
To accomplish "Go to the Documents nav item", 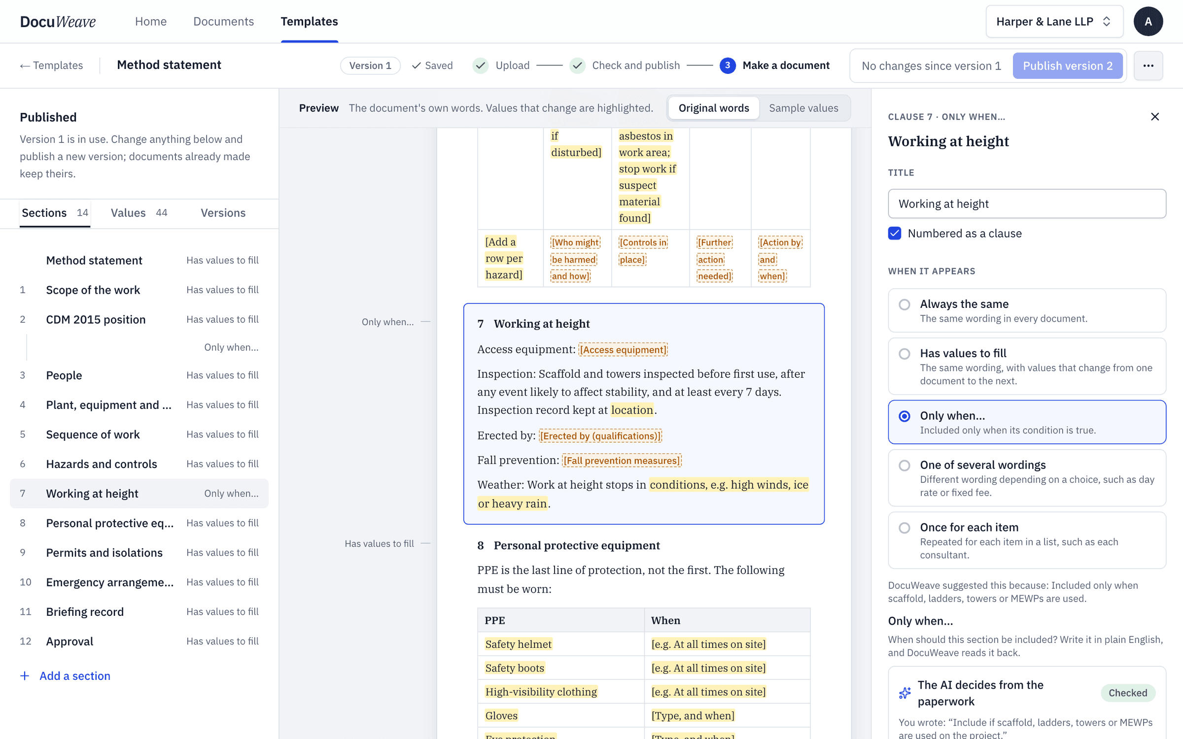I will coord(223,21).
